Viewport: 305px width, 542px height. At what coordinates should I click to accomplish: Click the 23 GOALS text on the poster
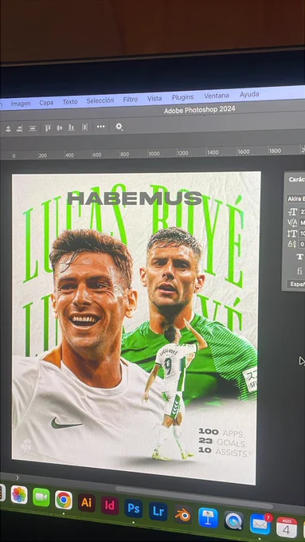point(222,442)
